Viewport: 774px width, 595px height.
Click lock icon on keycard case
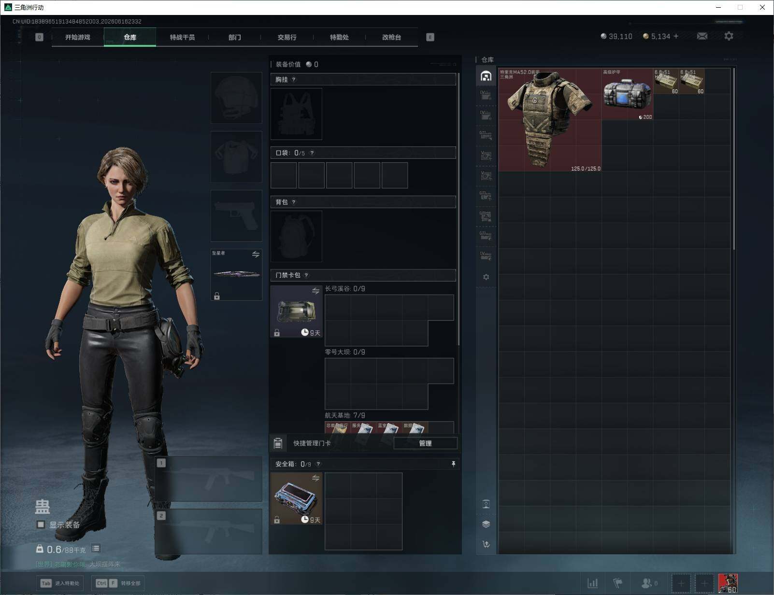pyautogui.click(x=277, y=333)
